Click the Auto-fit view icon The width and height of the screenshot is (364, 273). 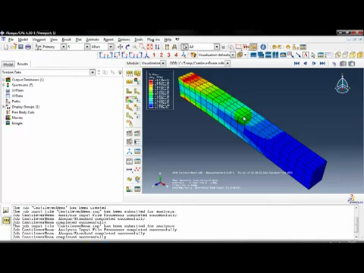[150, 47]
